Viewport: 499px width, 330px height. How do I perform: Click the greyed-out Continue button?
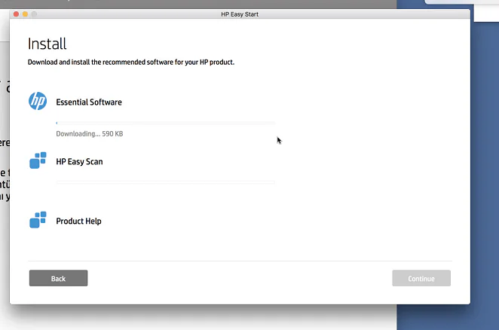tap(421, 279)
